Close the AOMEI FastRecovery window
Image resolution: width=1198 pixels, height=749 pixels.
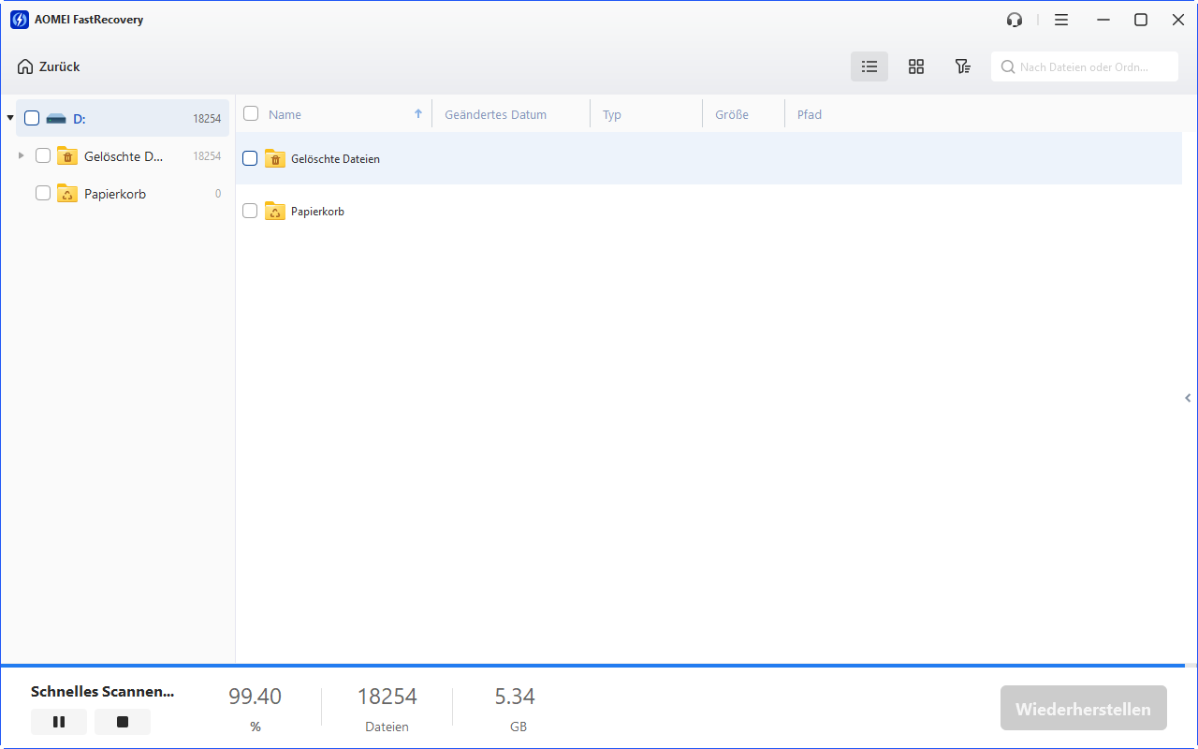pyautogui.click(x=1177, y=20)
